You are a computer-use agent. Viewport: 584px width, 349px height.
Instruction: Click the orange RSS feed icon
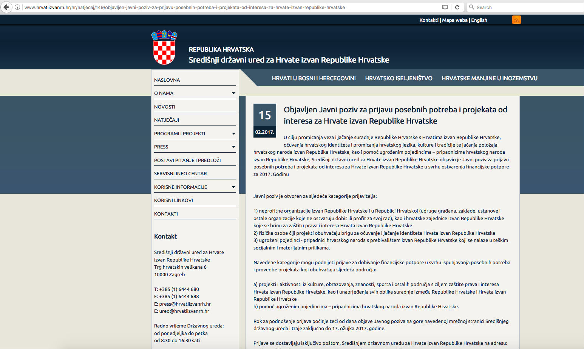[516, 20]
